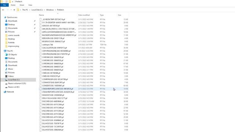Switch to the View ribbon tab
Image resolution: width=235 pixels, height=132 pixels.
pyautogui.click(x=30, y=5)
